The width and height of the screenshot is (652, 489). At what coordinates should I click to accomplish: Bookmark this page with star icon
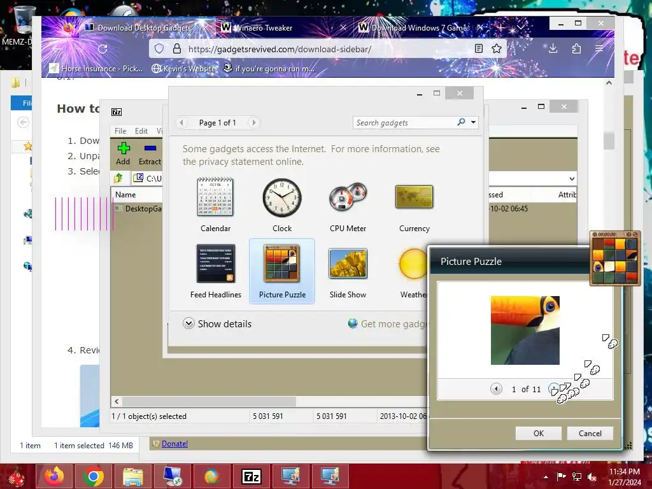click(x=497, y=48)
